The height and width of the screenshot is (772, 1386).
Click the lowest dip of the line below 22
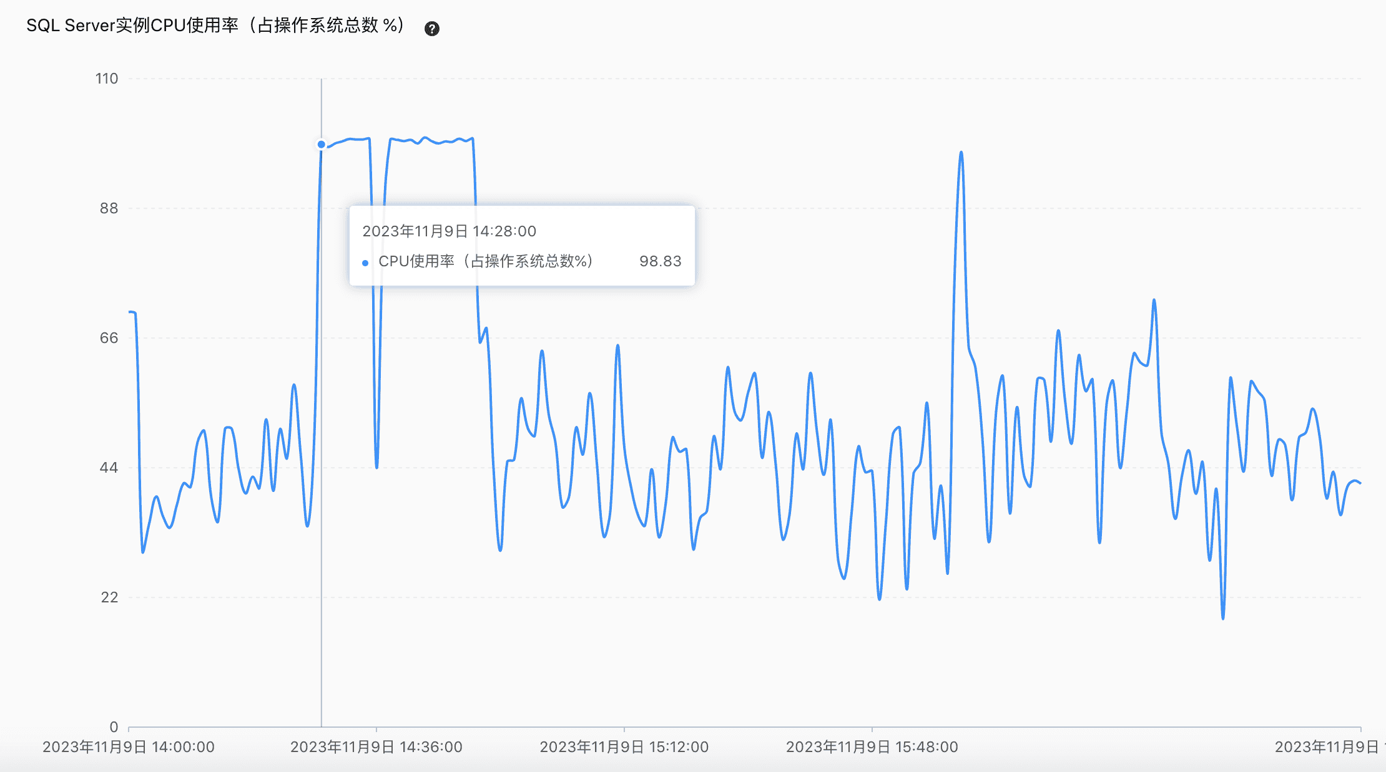coord(1222,618)
